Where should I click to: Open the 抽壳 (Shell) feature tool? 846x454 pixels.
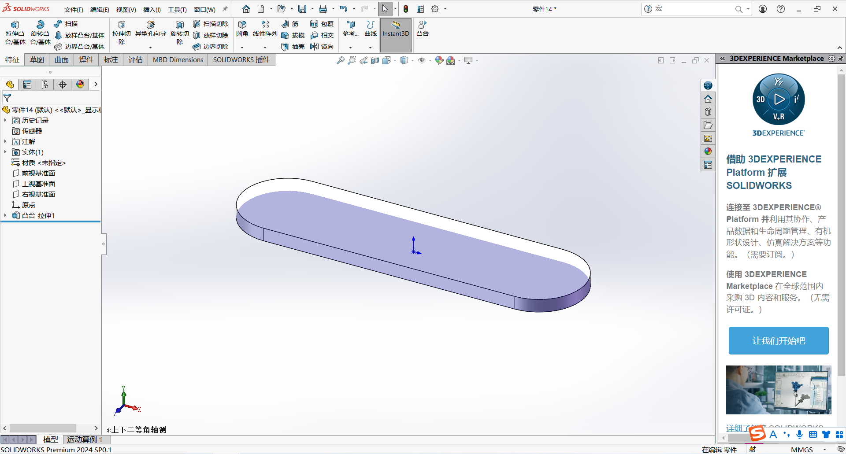point(293,46)
